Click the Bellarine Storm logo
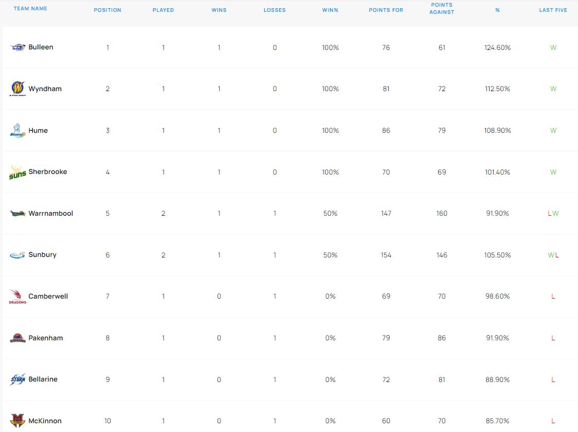The width and height of the screenshot is (578, 432). [17, 379]
